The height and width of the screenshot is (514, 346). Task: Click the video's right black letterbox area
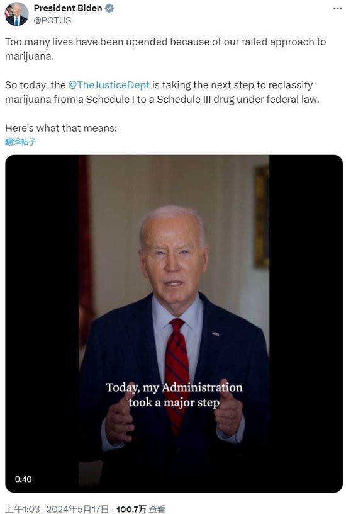(306, 324)
